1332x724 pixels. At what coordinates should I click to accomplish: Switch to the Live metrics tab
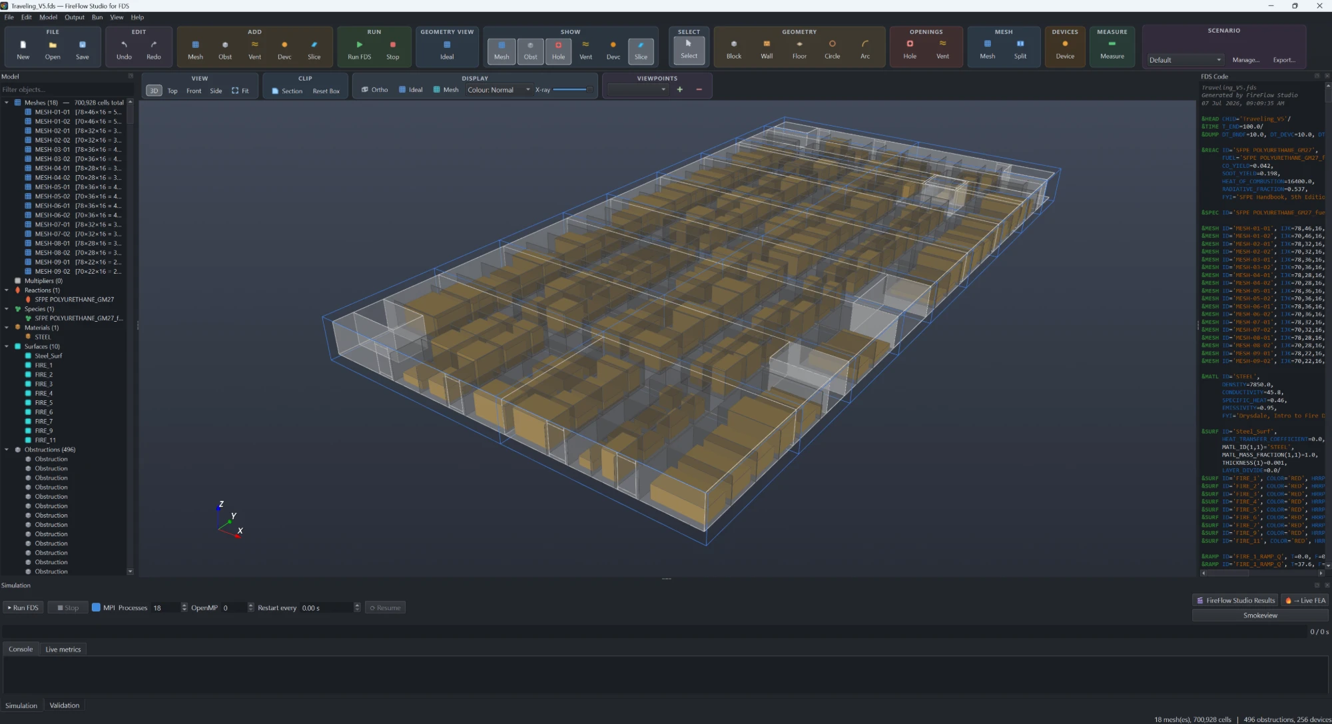pos(63,649)
